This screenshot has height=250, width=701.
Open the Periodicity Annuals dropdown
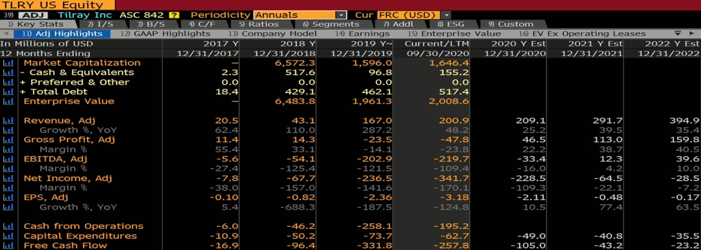click(x=300, y=15)
